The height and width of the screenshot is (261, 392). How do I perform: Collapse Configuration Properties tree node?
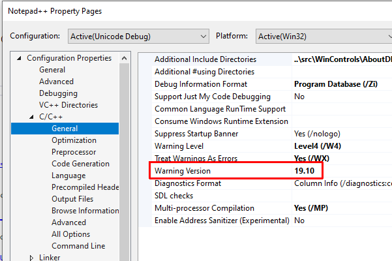[19, 58]
